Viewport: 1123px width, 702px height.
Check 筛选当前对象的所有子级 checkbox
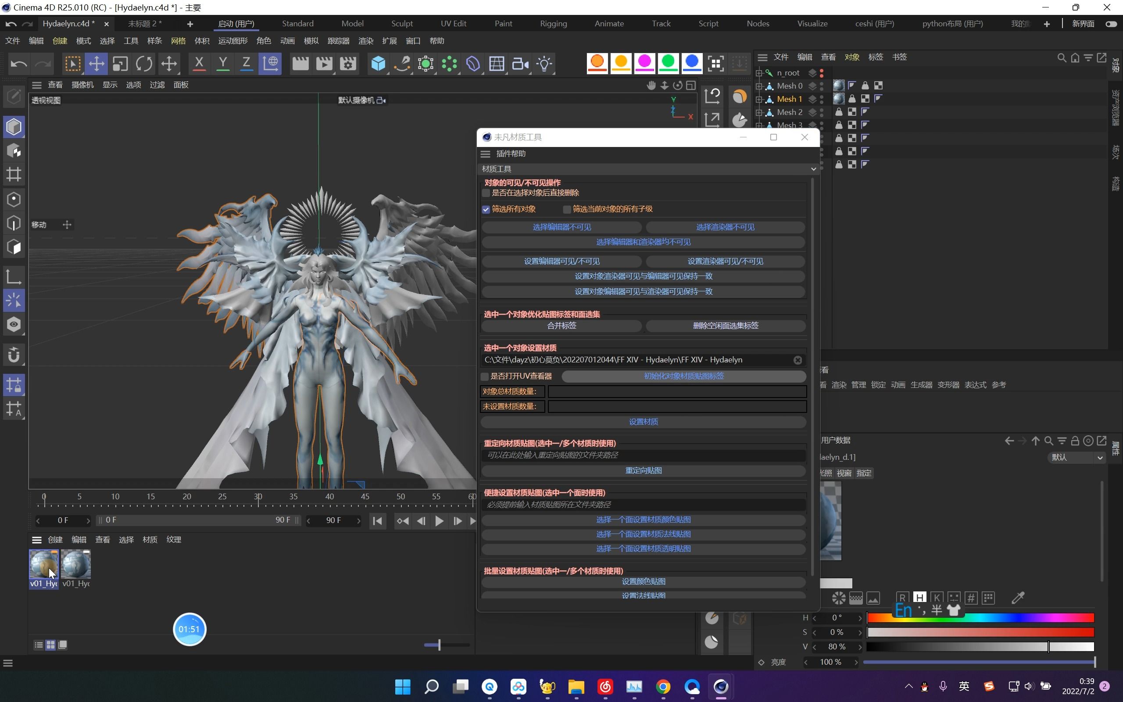click(567, 209)
